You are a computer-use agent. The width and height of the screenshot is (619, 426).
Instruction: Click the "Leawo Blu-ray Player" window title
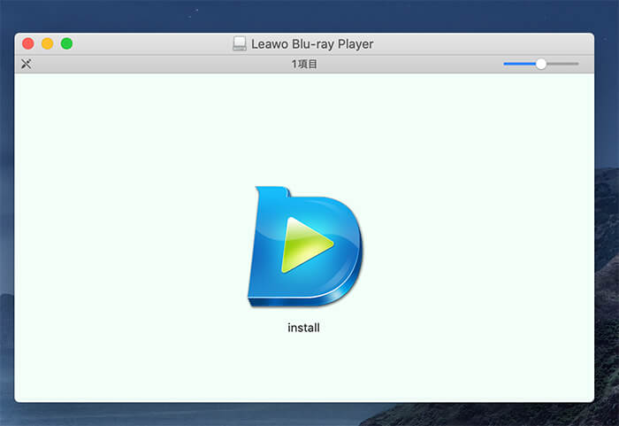tap(312, 44)
